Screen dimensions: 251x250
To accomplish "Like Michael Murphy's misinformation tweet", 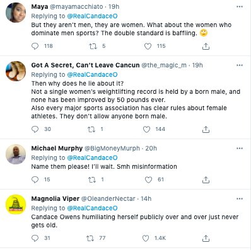I will pos(148,179).
